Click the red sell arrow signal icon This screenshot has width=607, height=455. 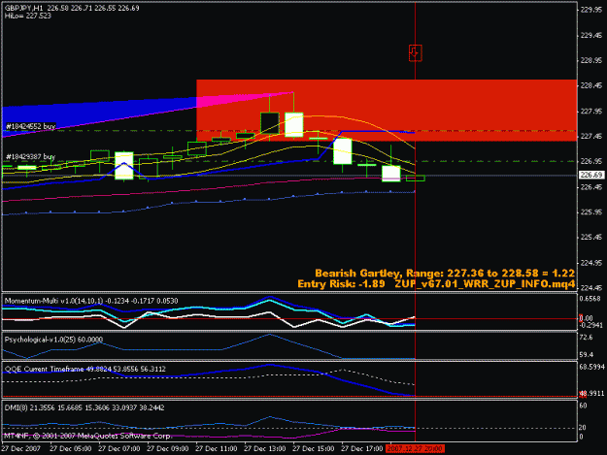pyautogui.click(x=415, y=53)
